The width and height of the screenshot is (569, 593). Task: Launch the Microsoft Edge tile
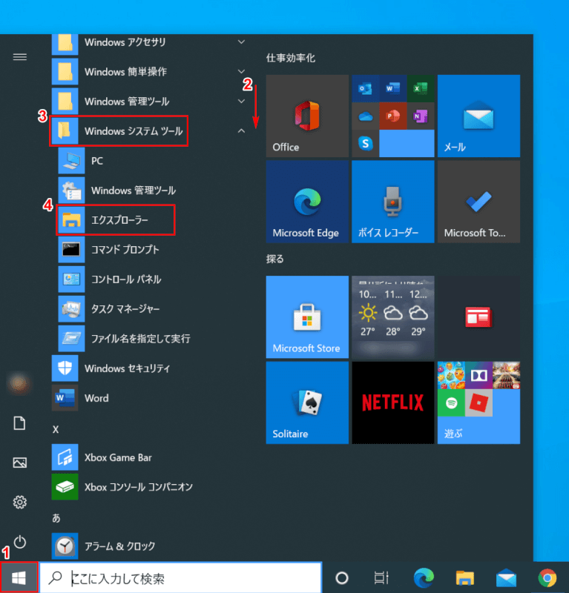tap(307, 202)
